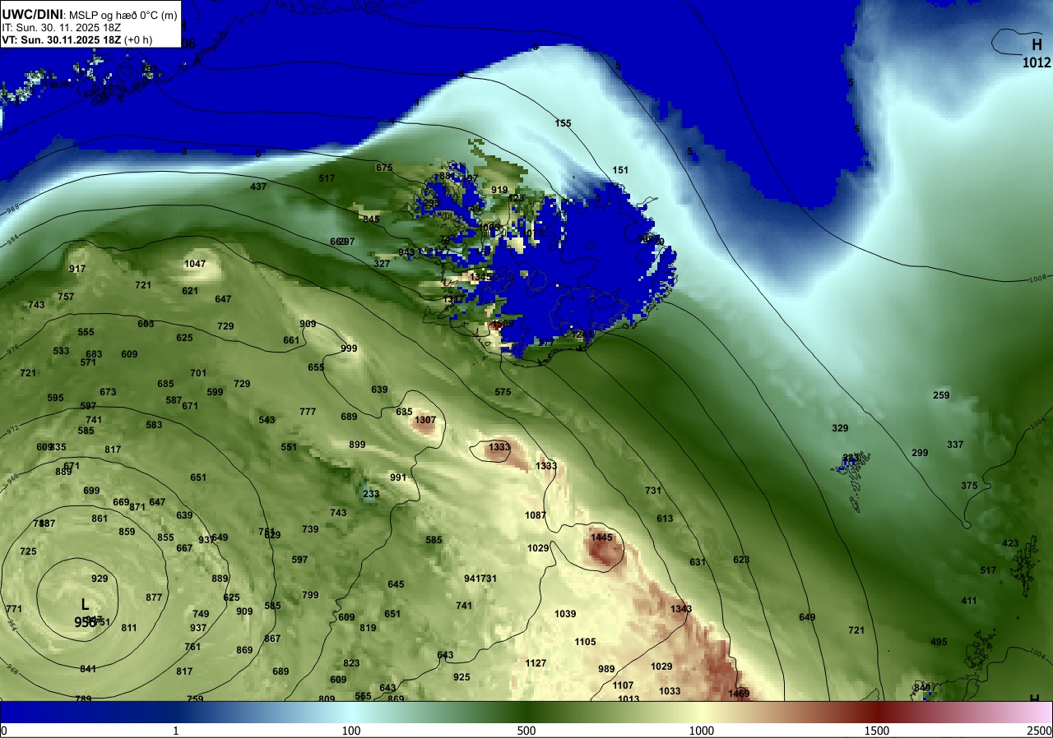1053x738 pixels.
Task: Click the VT valid time line with +0 h
Action: [x=77, y=39]
